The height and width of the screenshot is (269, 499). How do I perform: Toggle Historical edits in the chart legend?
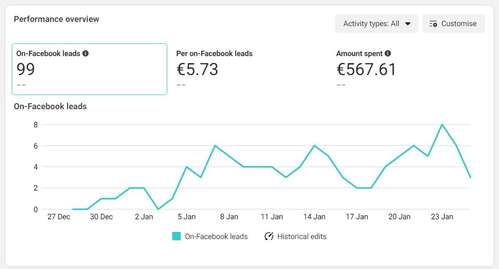(301, 237)
